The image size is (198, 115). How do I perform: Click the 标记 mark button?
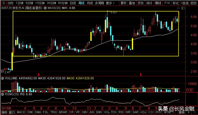click(x=176, y=3)
